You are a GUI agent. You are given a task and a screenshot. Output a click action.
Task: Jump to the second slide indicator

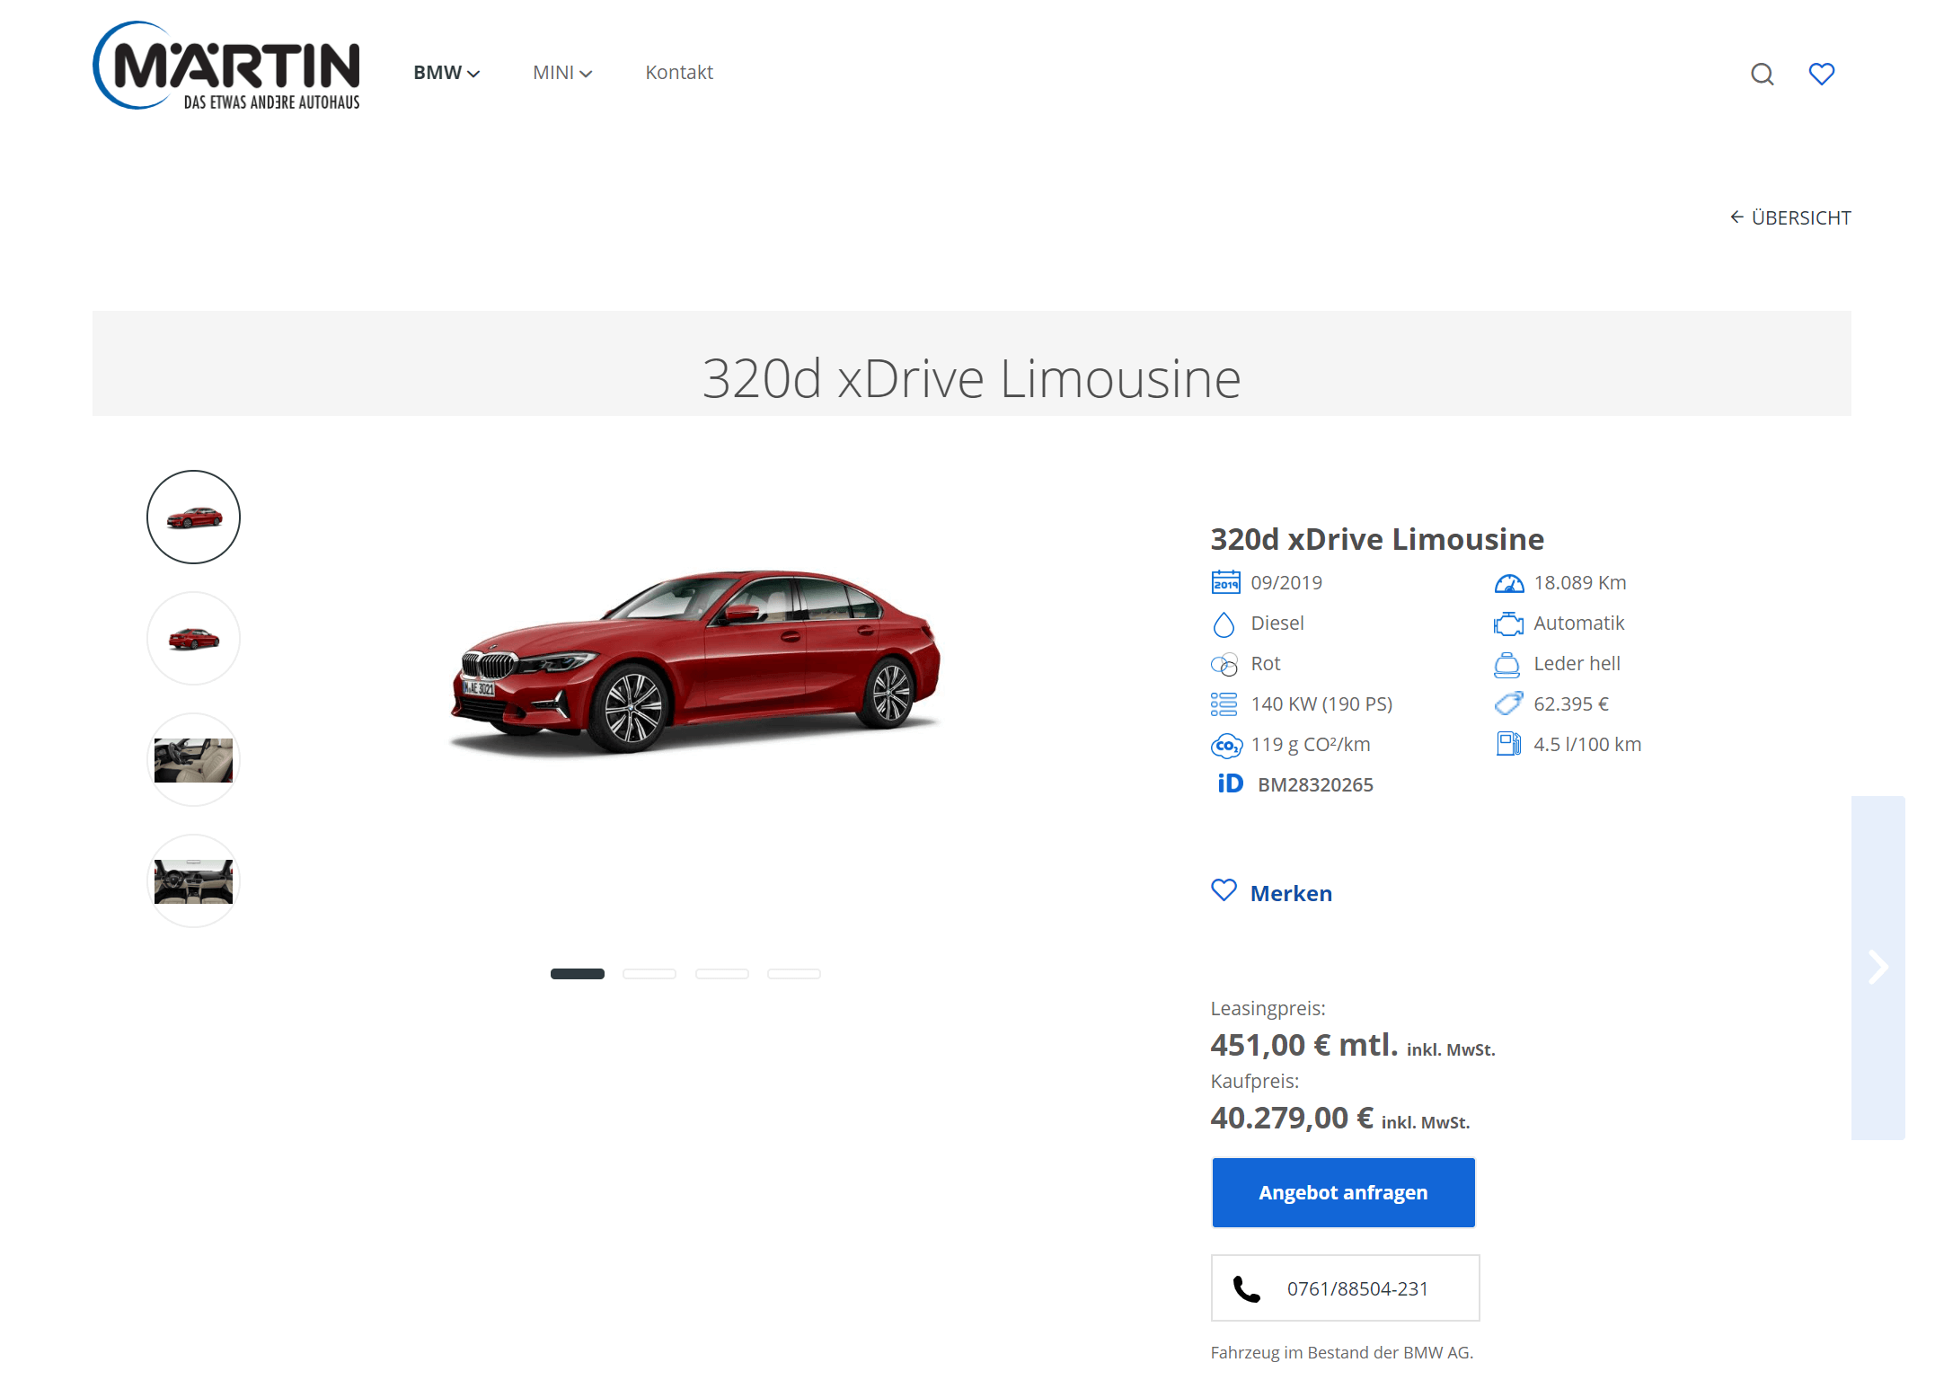[x=649, y=974]
